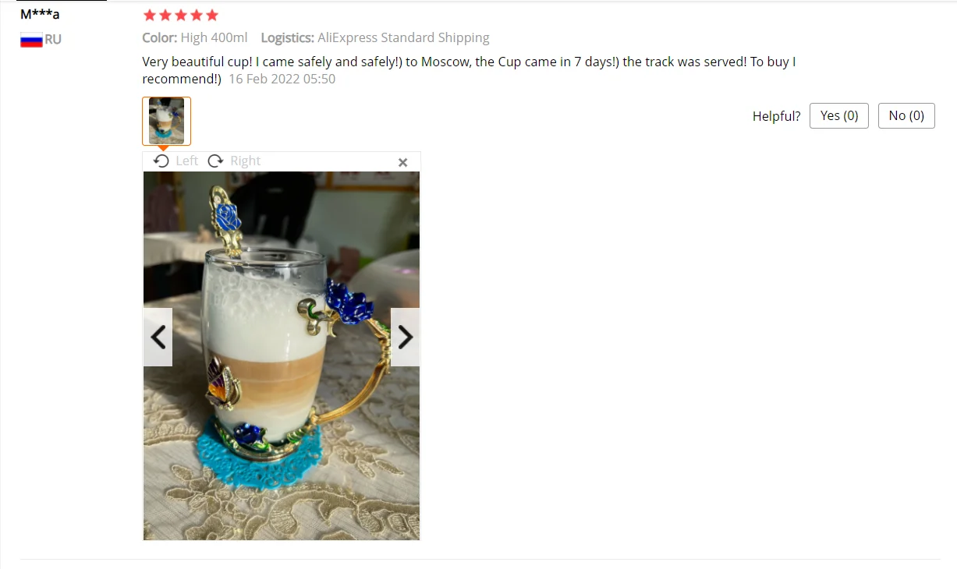Click the Left rotate label
Viewport: 957px width, 569px height.
click(x=187, y=161)
